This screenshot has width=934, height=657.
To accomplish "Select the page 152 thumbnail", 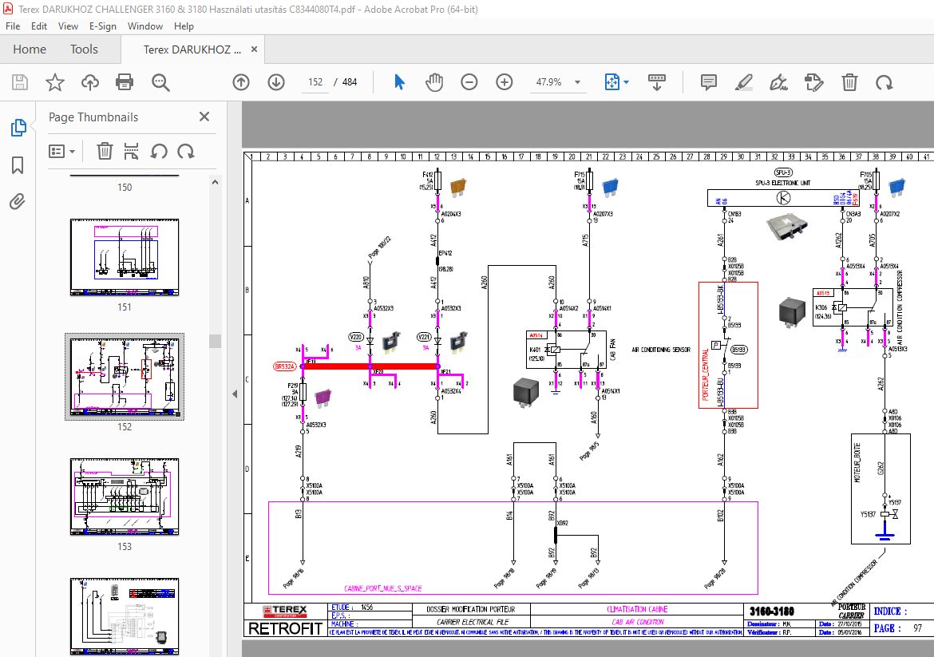I will pyautogui.click(x=125, y=377).
